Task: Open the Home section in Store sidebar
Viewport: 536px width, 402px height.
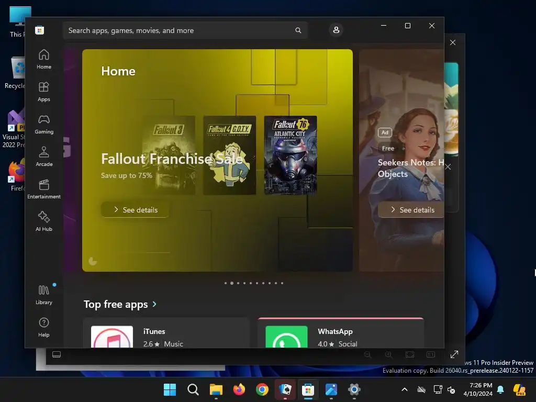Action: coord(44,59)
